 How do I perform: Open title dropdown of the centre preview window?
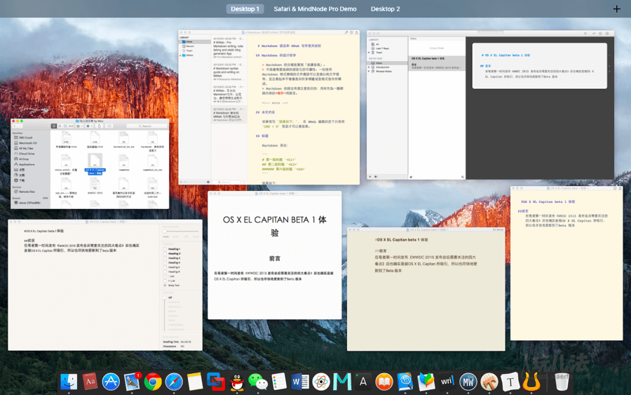click(x=297, y=194)
